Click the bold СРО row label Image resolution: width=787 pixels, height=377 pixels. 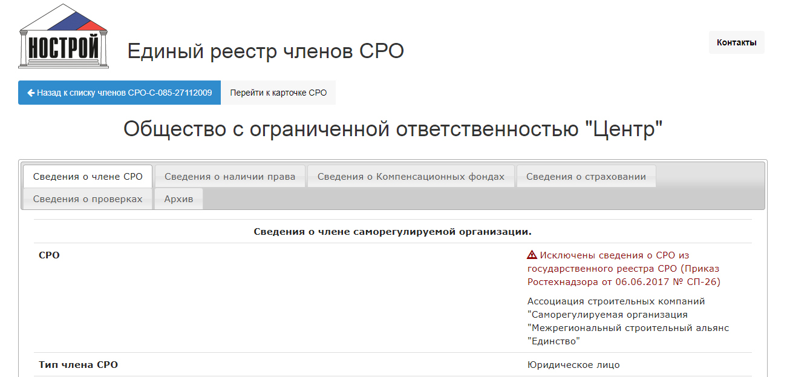click(x=49, y=255)
